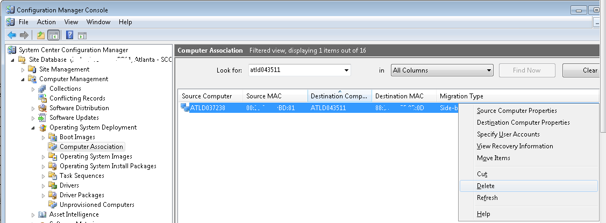The width and height of the screenshot is (606, 223).
Task: Collapse the Computer Management node
Action: click(23, 79)
